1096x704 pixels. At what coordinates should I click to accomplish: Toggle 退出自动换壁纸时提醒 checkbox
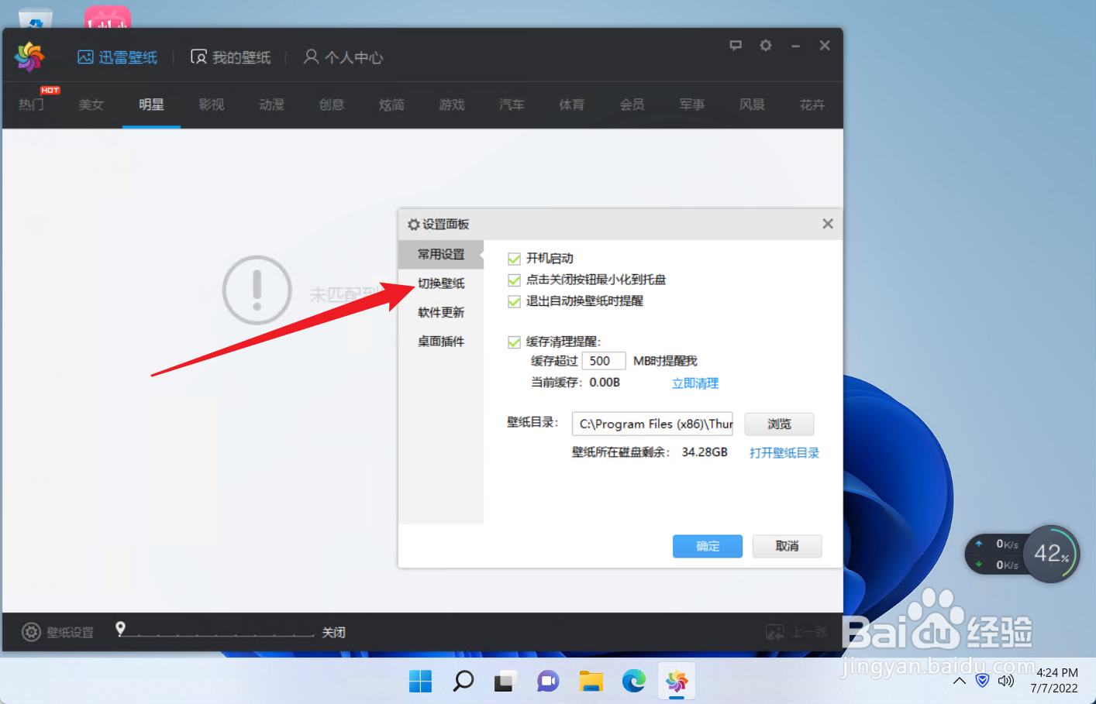click(514, 301)
